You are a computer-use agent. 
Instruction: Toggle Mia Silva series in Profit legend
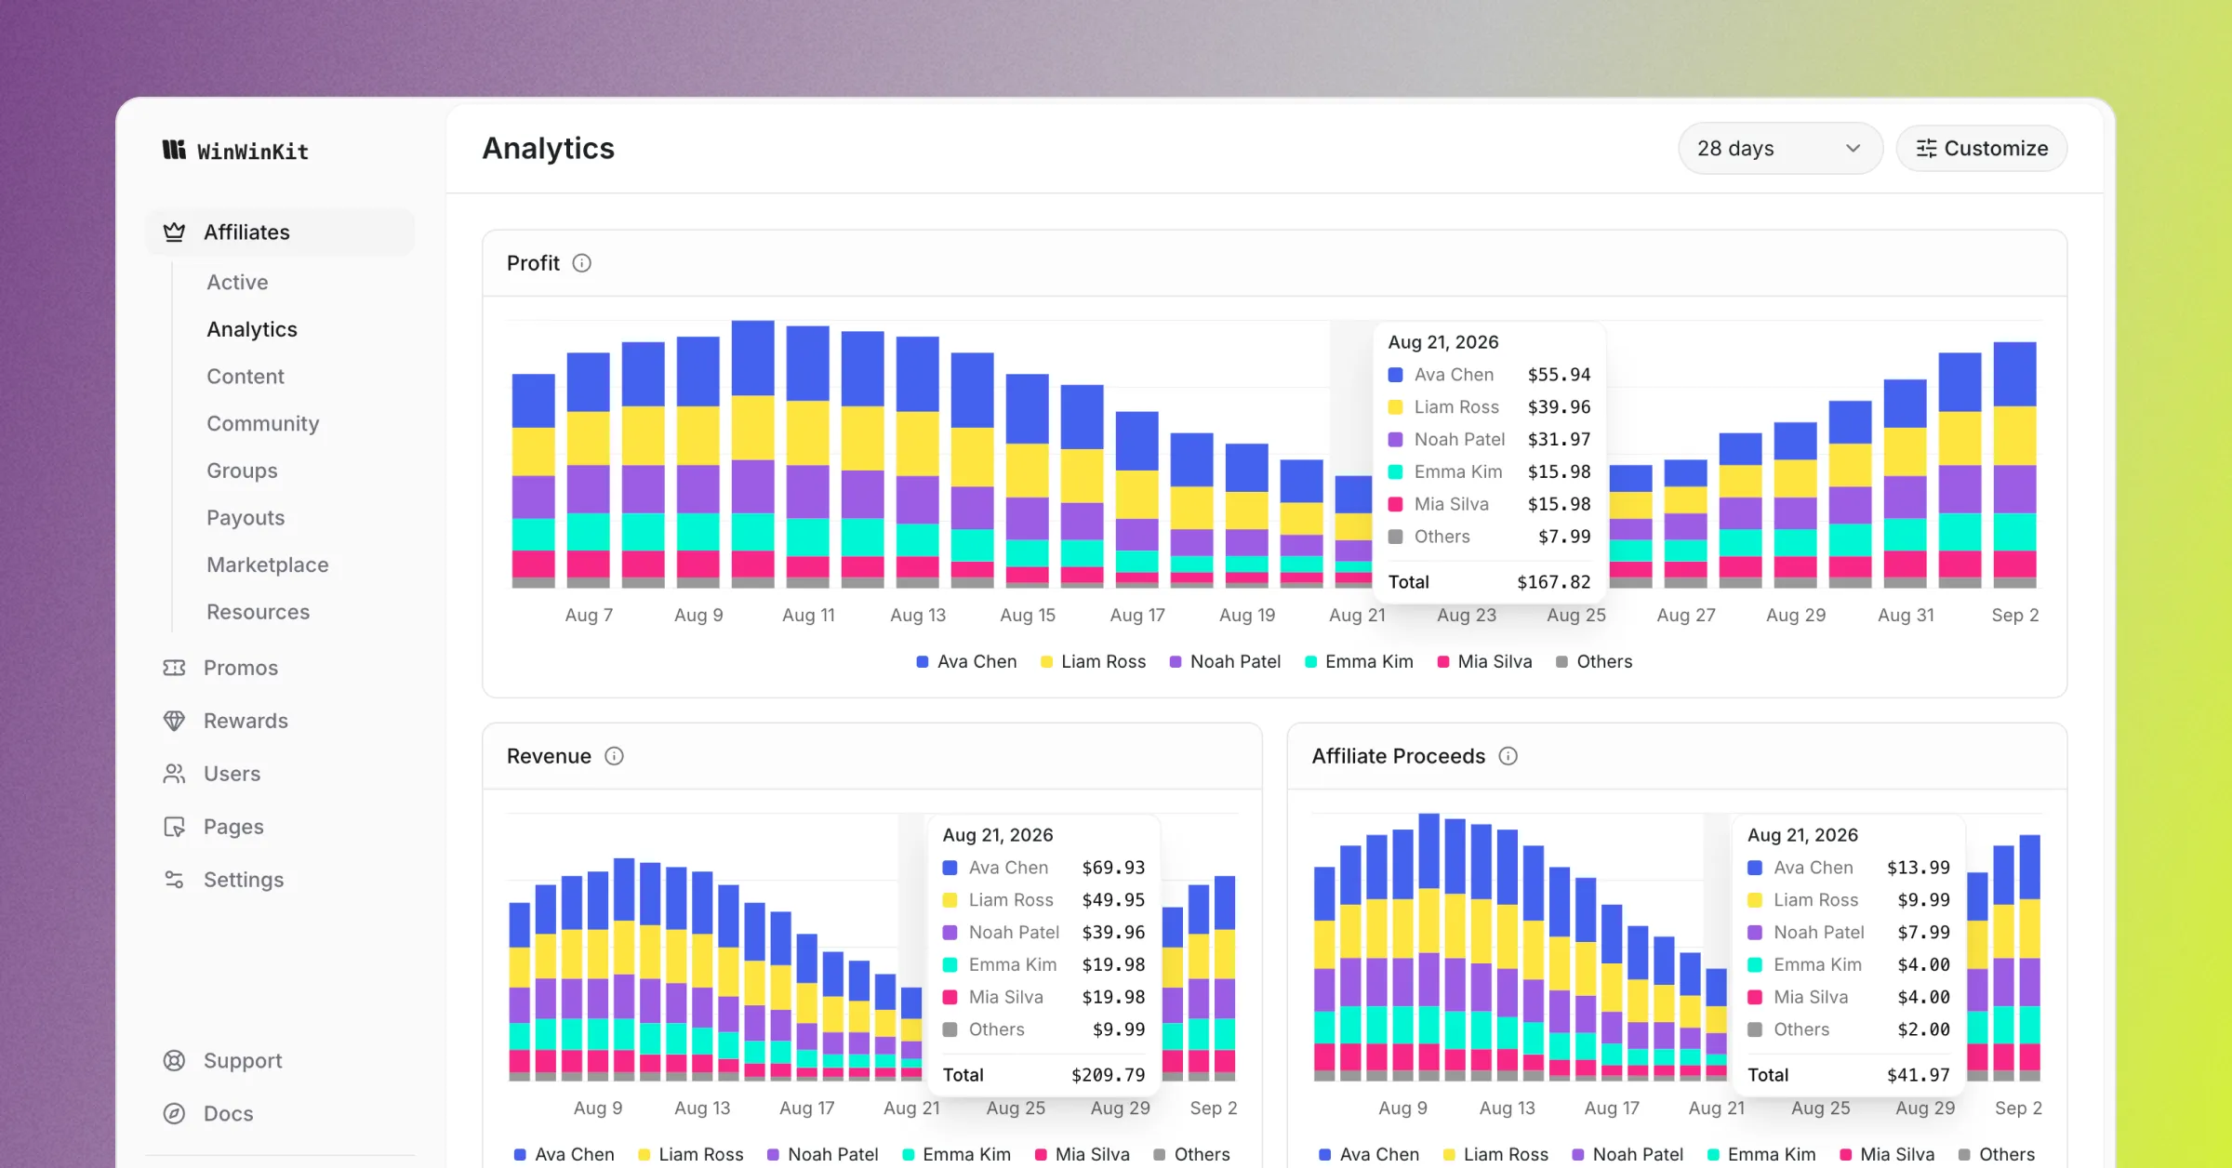coord(1484,662)
